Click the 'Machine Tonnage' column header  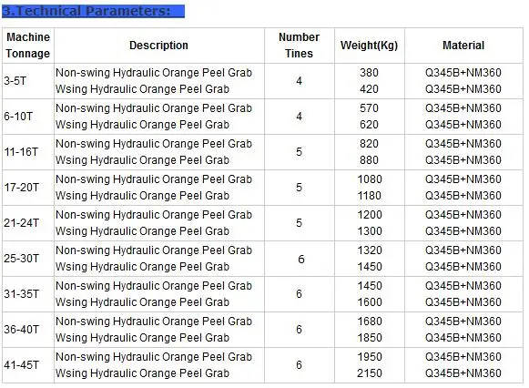[27, 46]
